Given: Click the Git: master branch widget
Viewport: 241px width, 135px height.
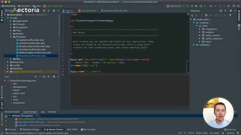Looking at the screenshot, I should click(x=215, y=133).
